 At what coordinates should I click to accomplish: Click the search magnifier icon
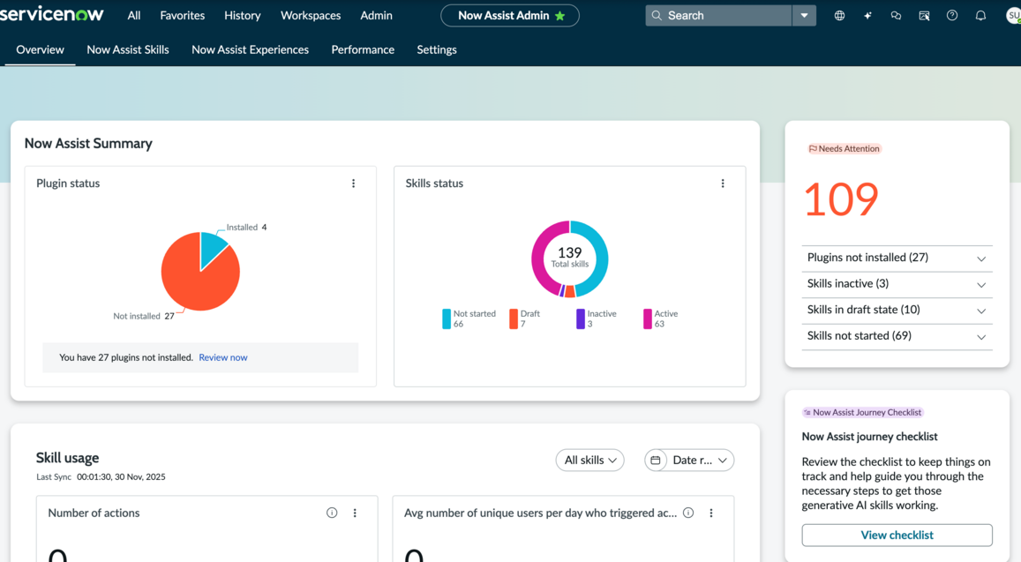[657, 16]
